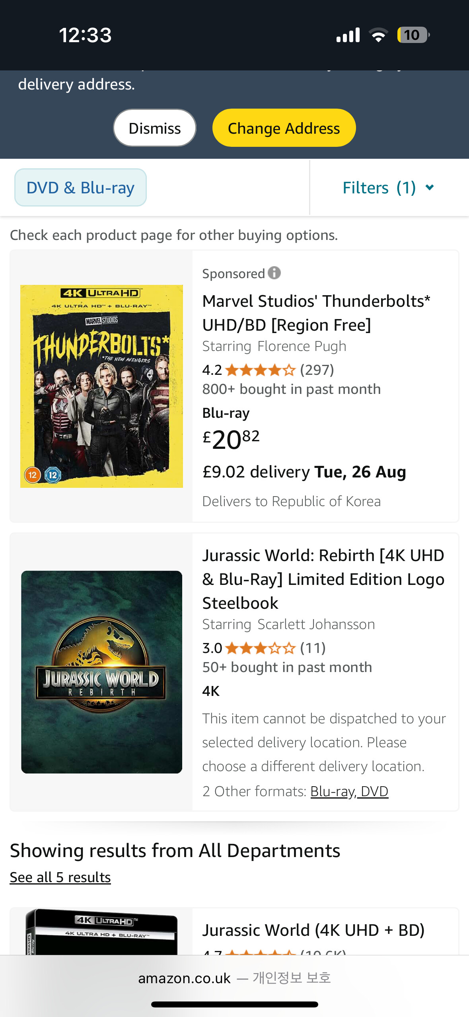Open the Blu-ray, DVD other formats link
The height and width of the screenshot is (1017, 469).
349,791
